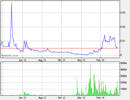The height and width of the screenshot is (100, 130).
Task: Click the 0.03 price axis label
Action: 123,13
